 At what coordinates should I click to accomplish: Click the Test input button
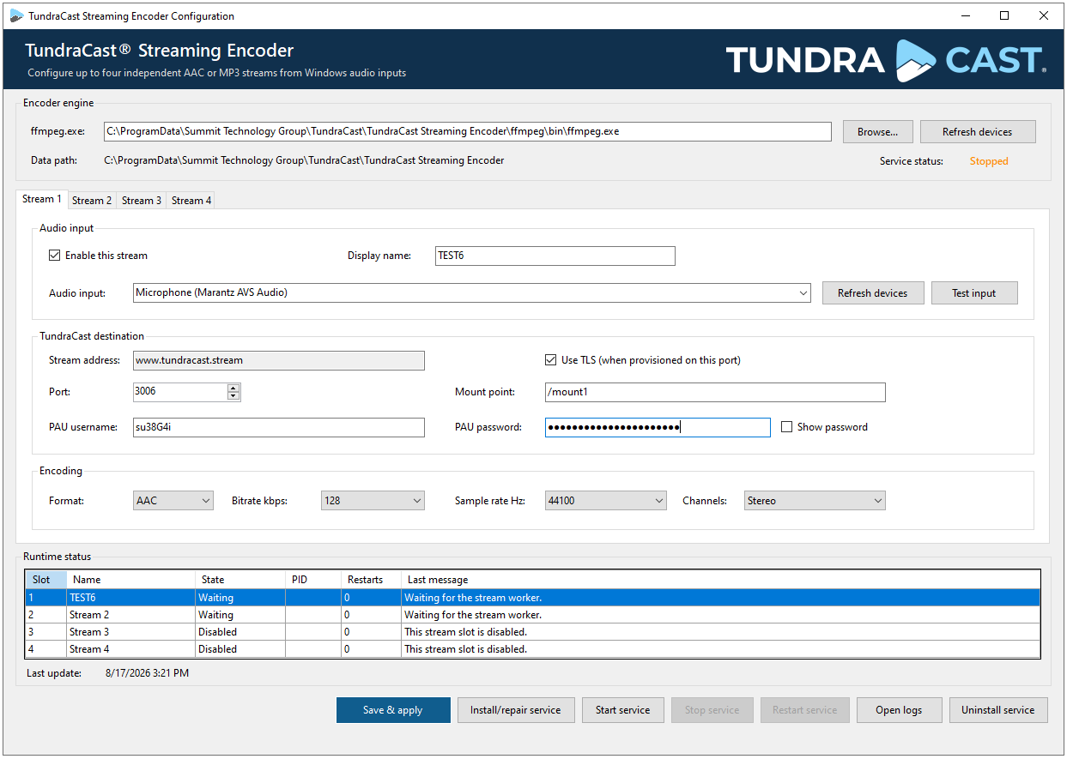(974, 293)
